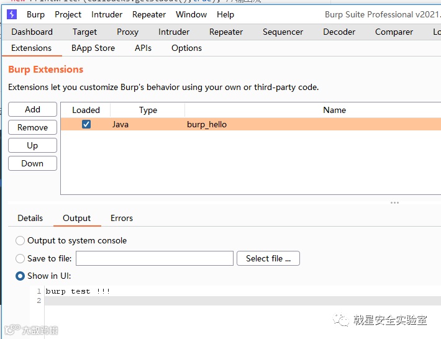The height and width of the screenshot is (339, 441).
Task: Open the APIs sub-tab
Action: tap(143, 48)
